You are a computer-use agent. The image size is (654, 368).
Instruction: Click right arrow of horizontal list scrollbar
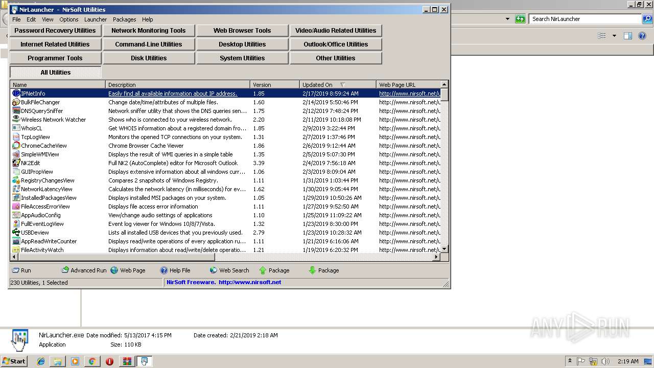tap(436, 257)
